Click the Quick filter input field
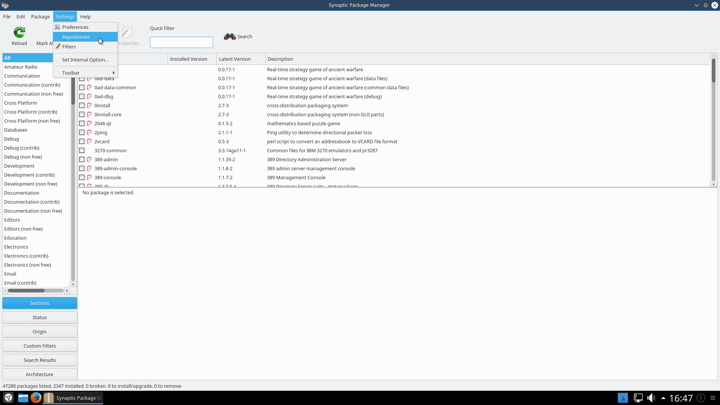The image size is (720, 405). click(181, 42)
